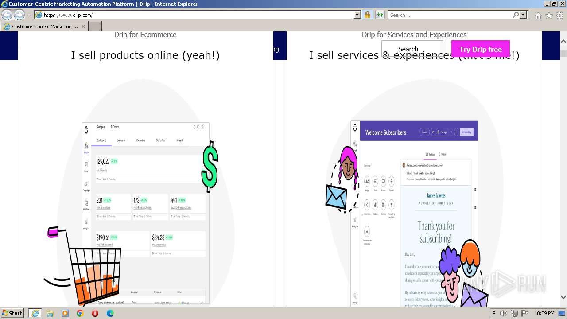The image size is (567, 319).
Task: Click the Drip for Ecommerce heading
Action: 145,35
